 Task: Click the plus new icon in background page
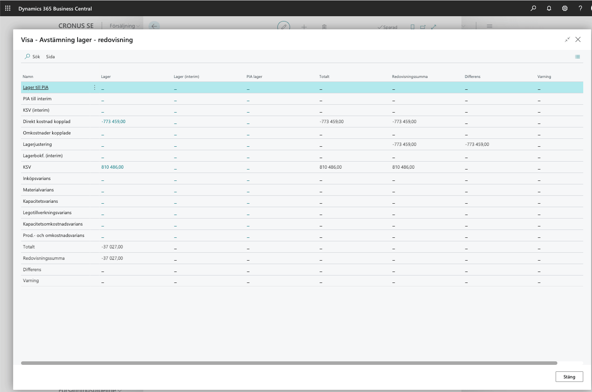point(304,27)
